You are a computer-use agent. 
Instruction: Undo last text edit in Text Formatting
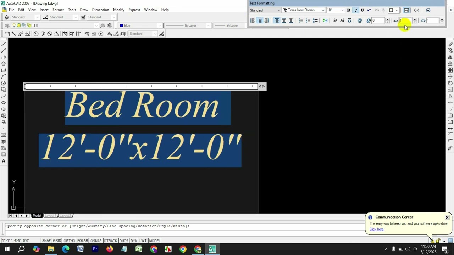tap(369, 10)
